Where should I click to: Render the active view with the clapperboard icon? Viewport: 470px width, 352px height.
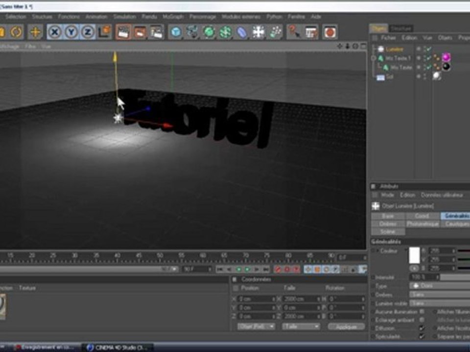pyautogui.click(x=123, y=32)
